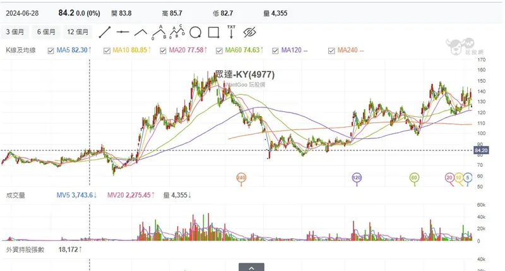
Task: Pick the angle line drawing tool
Action: pos(141,32)
